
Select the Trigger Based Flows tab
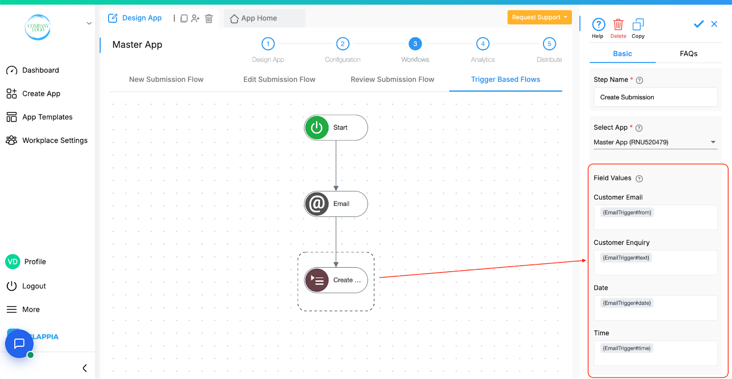coord(506,79)
